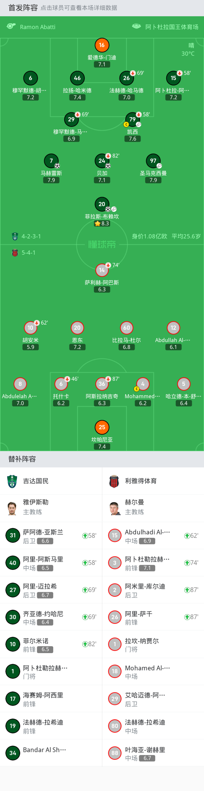Click player 马赫雷斯 number 7
The image size is (204, 791).
[51, 161]
